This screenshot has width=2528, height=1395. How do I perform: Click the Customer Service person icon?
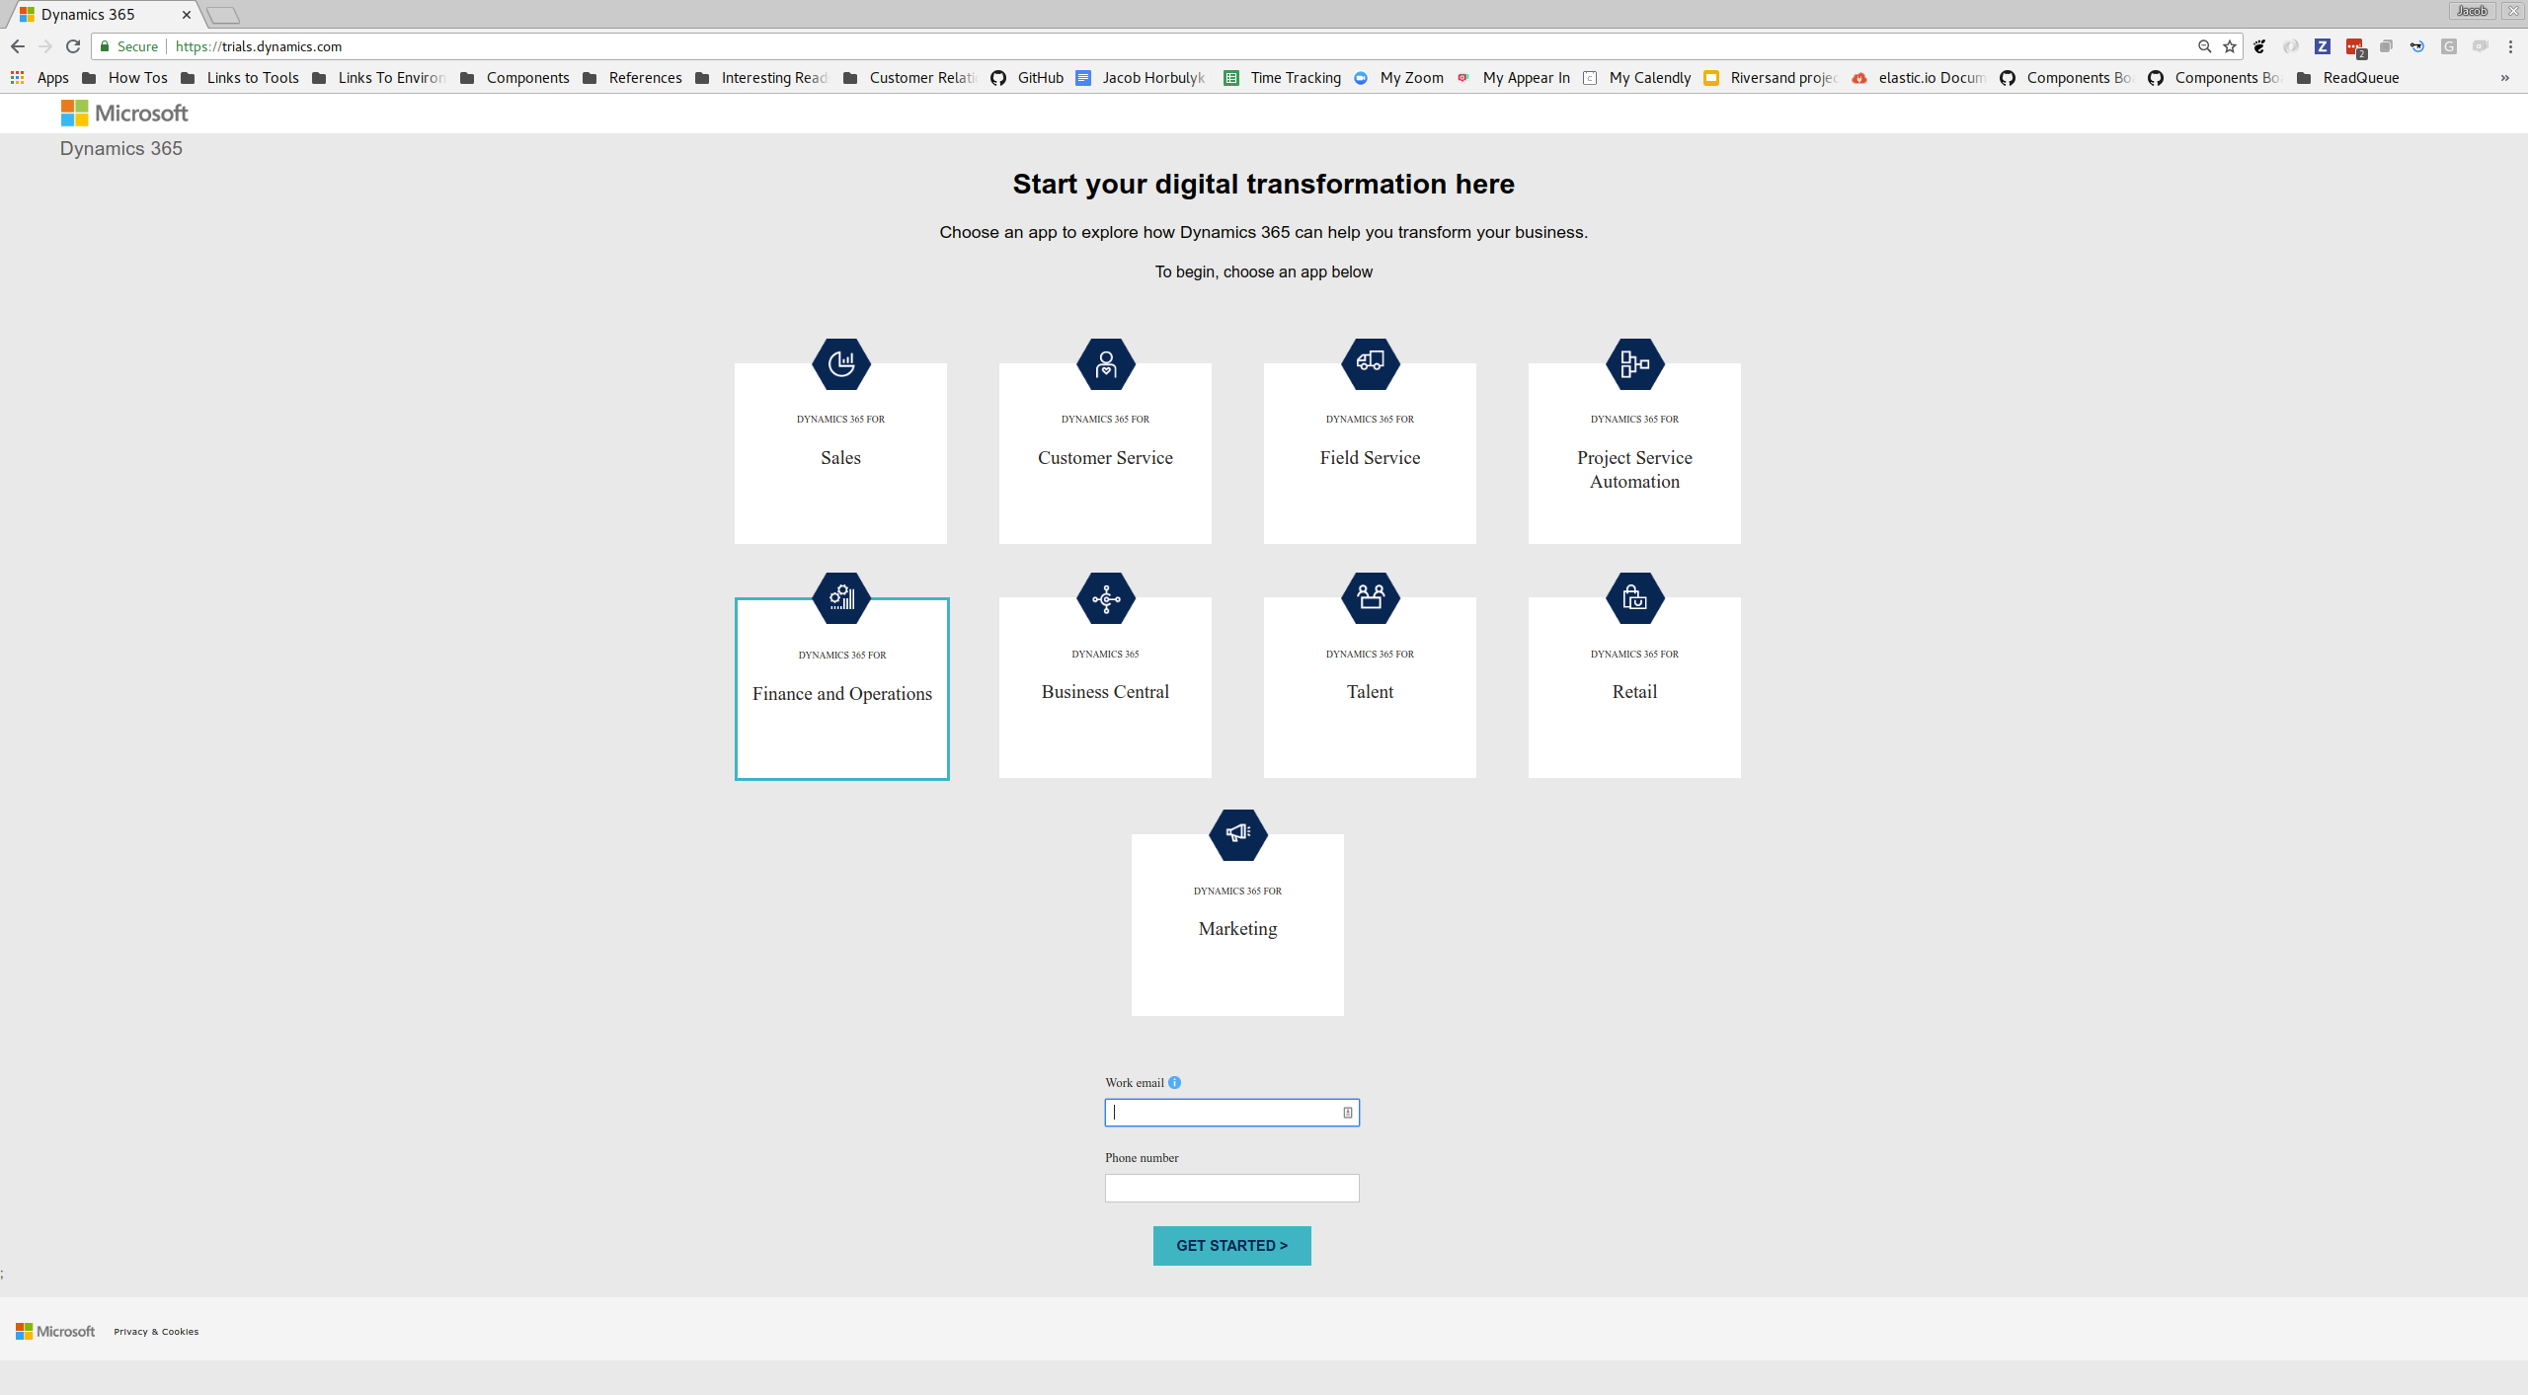pyautogui.click(x=1105, y=364)
